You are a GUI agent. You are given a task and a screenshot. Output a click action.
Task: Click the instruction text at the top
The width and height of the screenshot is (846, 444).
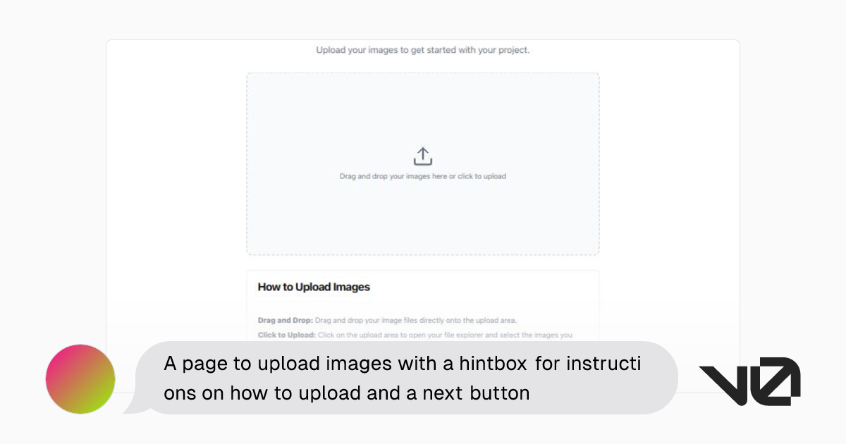coord(422,50)
